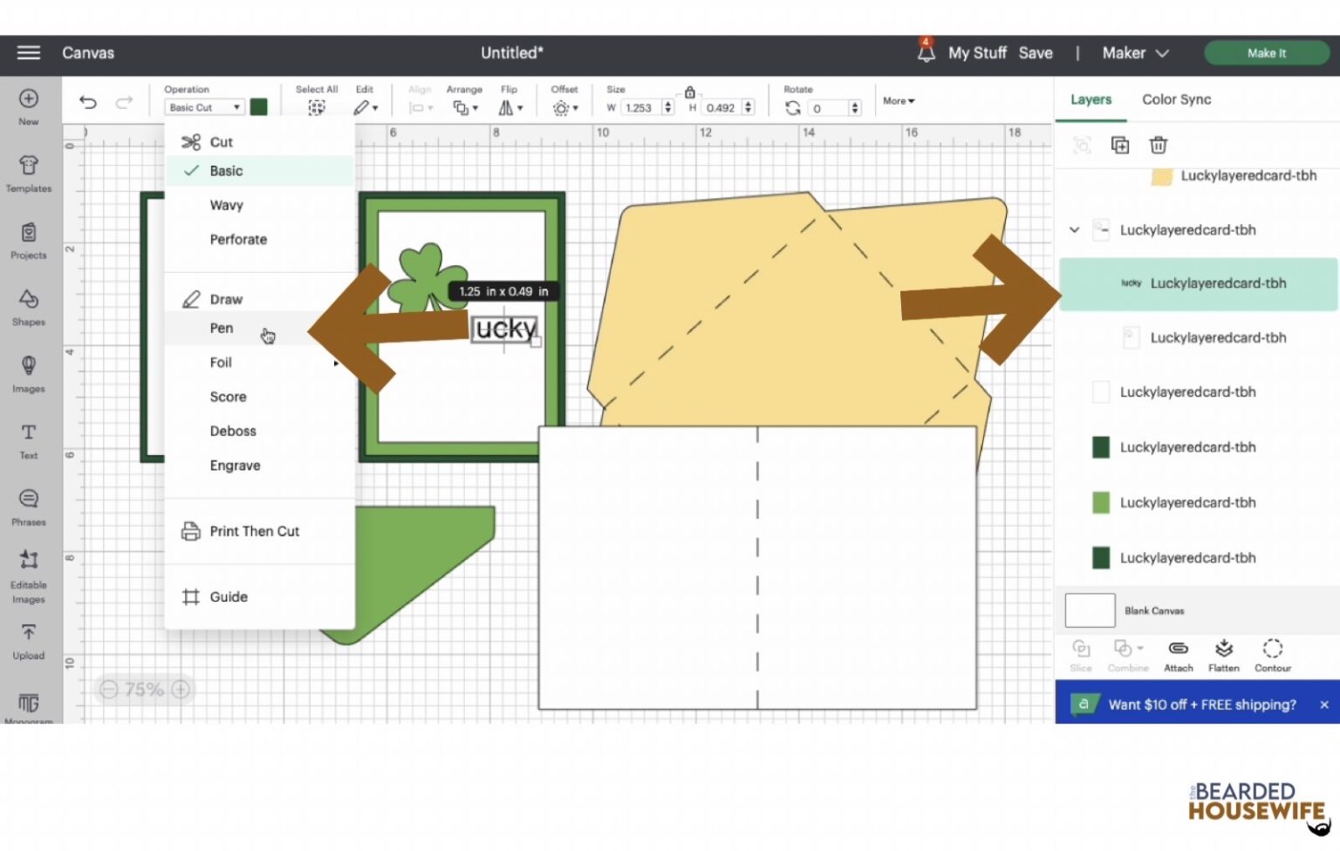
Task: Open the Templates sidebar tool
Action: [x=29, y=174]
